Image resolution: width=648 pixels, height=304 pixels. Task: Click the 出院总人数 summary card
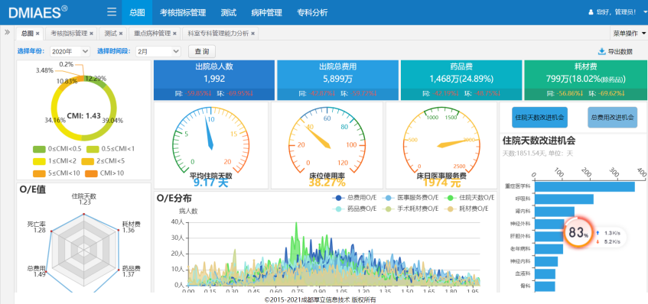214,80
